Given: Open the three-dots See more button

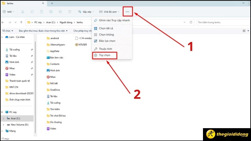Looking at the screenshot, I should pos(127,12).
